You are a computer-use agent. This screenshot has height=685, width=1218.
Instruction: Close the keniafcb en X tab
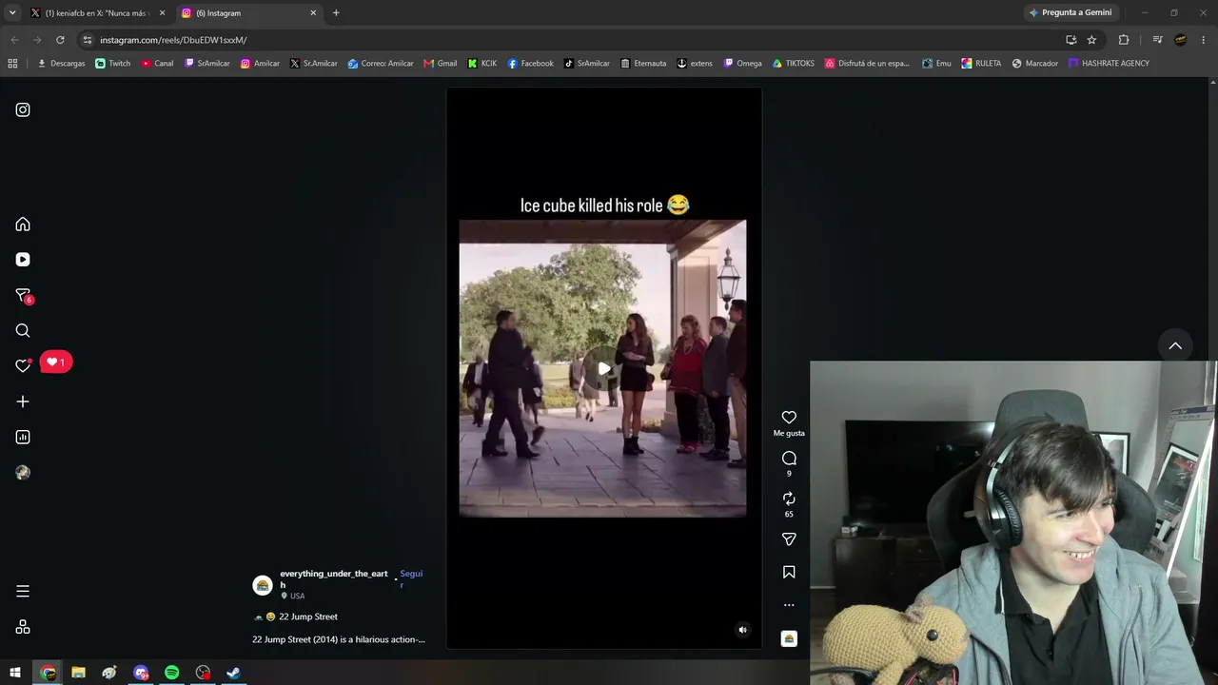tap(162, 13)
